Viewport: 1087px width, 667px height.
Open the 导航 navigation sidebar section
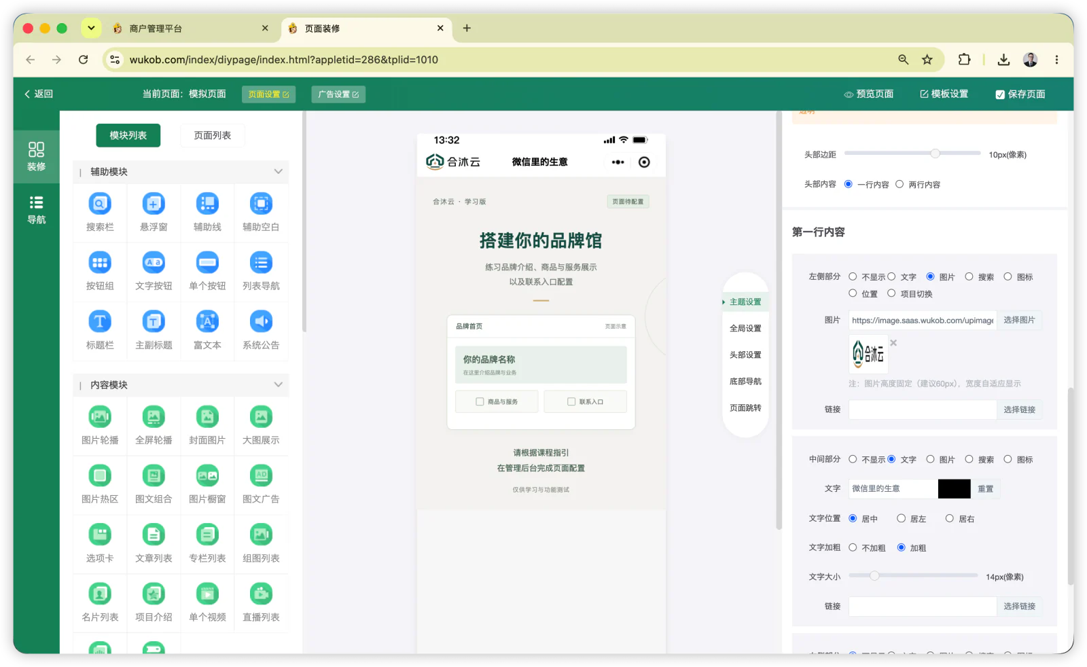[x=37, y=210]
